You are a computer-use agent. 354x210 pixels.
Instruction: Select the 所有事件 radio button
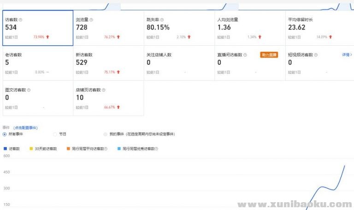click(5, 134)
